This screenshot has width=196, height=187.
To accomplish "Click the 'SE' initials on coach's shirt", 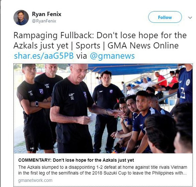I will (x=72, y=98).
